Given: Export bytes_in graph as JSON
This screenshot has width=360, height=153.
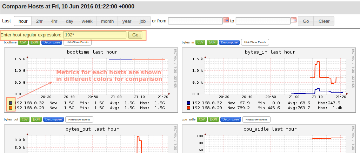Looking at the screenshot, I should click(212, 42).
